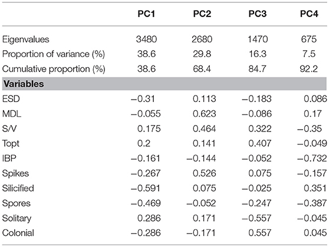Select the PC2 column header
The height and width of the screenshot is (247, 329).
(x=202, y=14)
